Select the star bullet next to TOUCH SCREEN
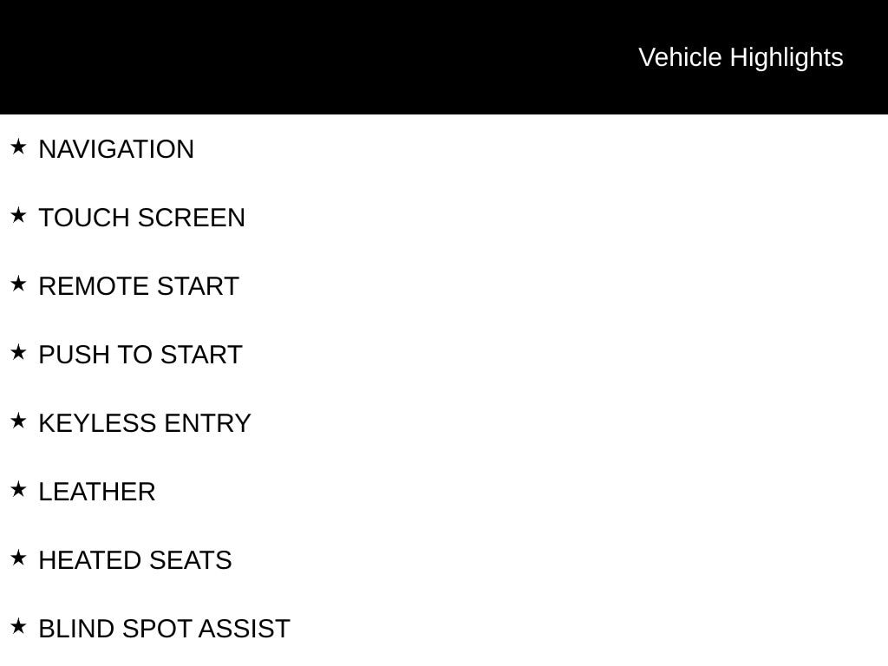The height and width of the screenshot is (666, 888). pyautogui.click(x=18, y=216)
